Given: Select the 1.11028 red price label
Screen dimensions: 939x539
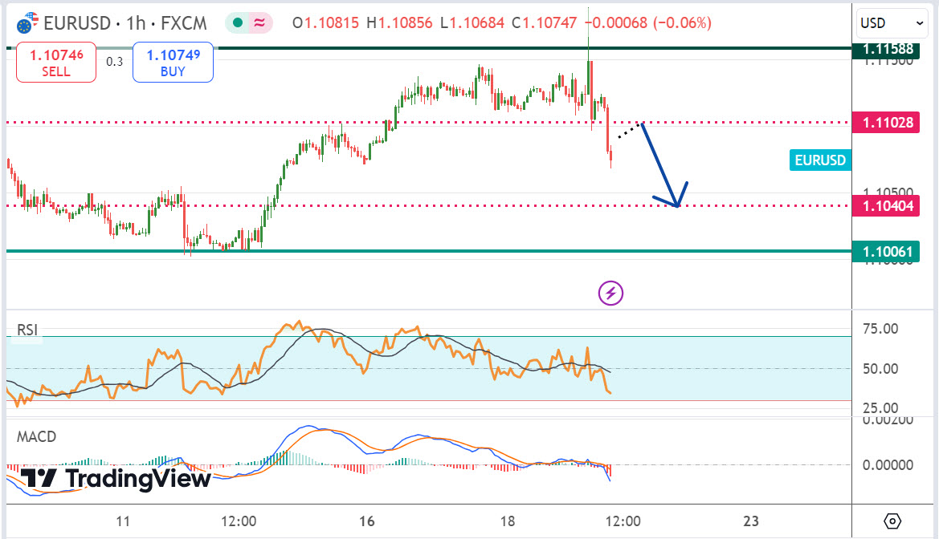Looking at the screenshot, I should click(888, 123).
